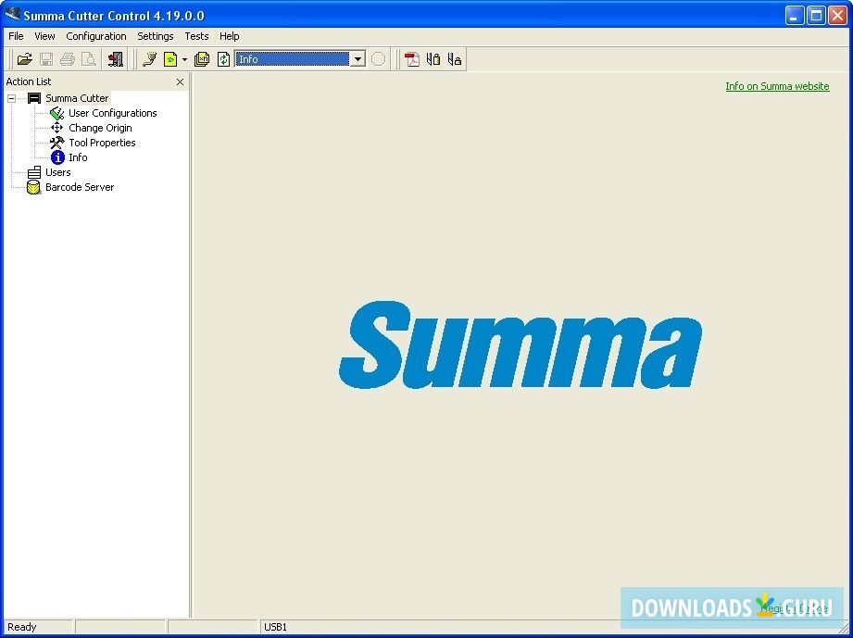The image size is (853, 638).
Task: Click the Change Origin arrows icon
Action: tap(56, 128)
